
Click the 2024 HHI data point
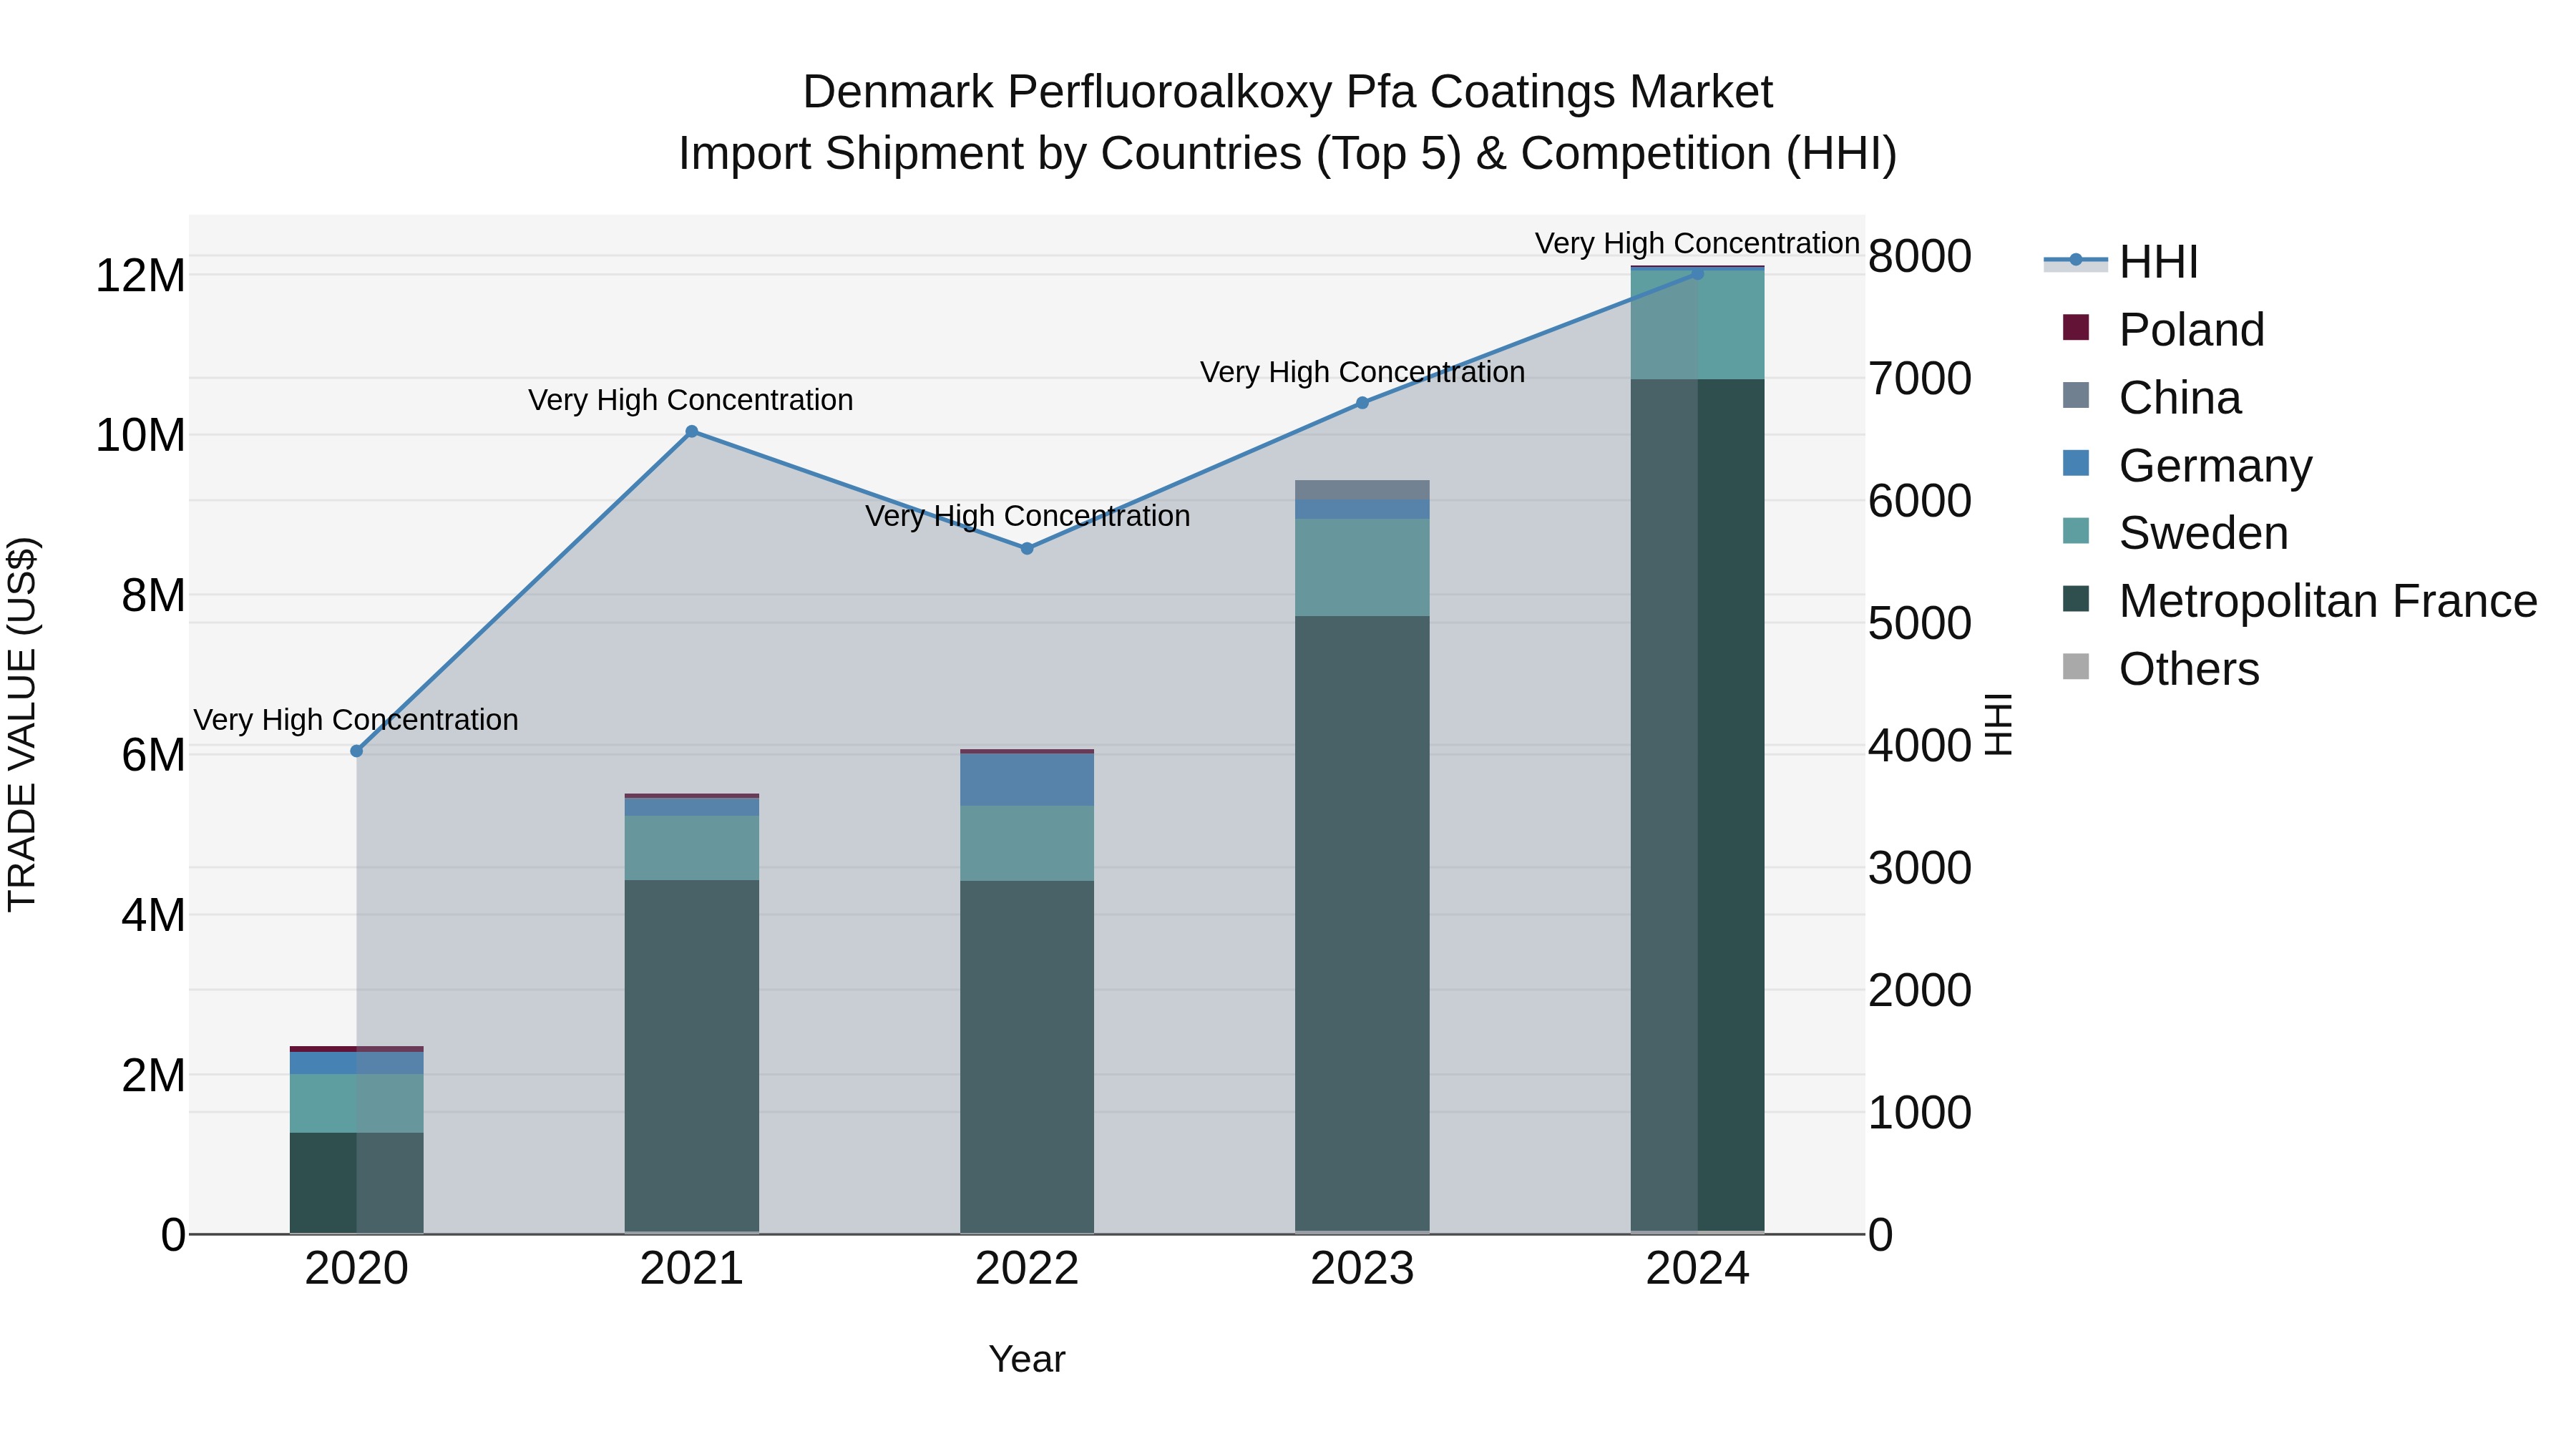pos(1697,273)
